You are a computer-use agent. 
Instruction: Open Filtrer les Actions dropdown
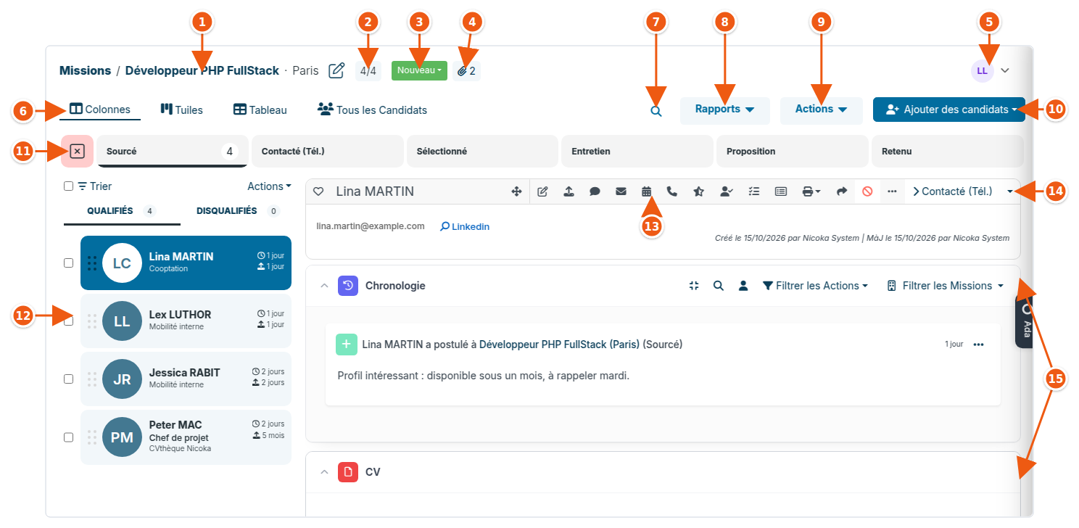coord(815,286)
